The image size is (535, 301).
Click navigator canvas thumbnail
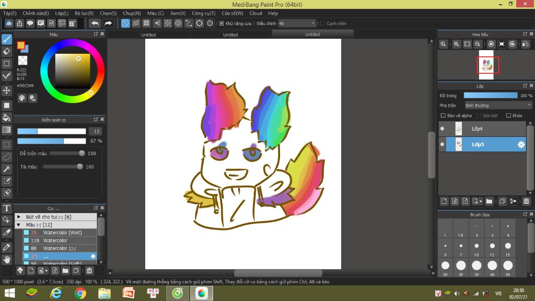pyautogui.click(x=486, y=65)
